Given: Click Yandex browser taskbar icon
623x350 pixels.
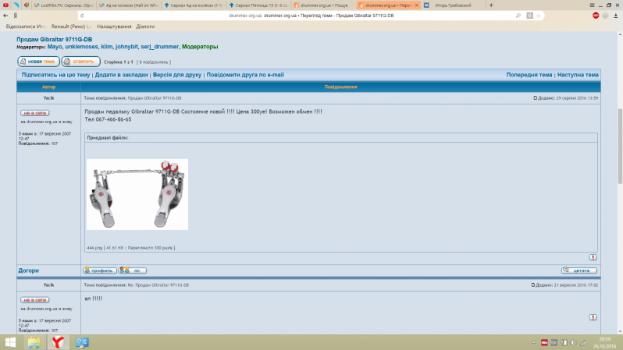Looking at the screenshot, I should click(58, 342).
